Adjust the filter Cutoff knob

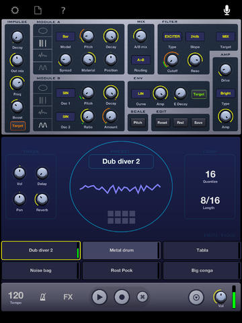172,60
